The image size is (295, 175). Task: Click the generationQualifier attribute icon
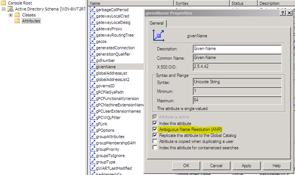pyautogui.click(x=92, y=54)
